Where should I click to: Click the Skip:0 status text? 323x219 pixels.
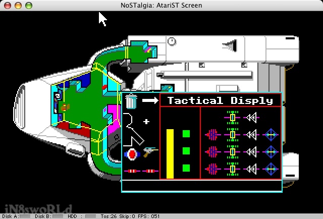click(x=127, y=216)
